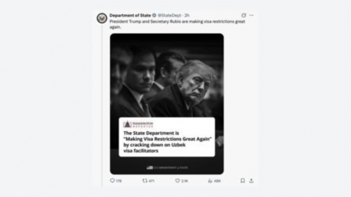The height and width of the screenshot is (197, 351).
Task: Open the three-dot more options menu
Action: [x=251, y=15]
